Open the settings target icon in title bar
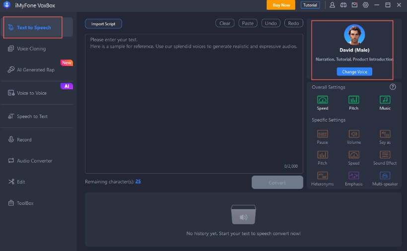 pyautogui.click(x=365, y=5)
